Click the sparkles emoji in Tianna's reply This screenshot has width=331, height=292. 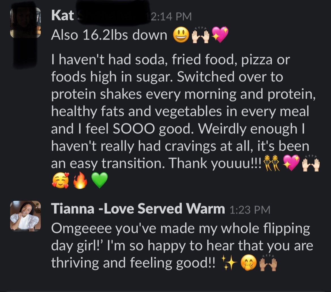229,263
